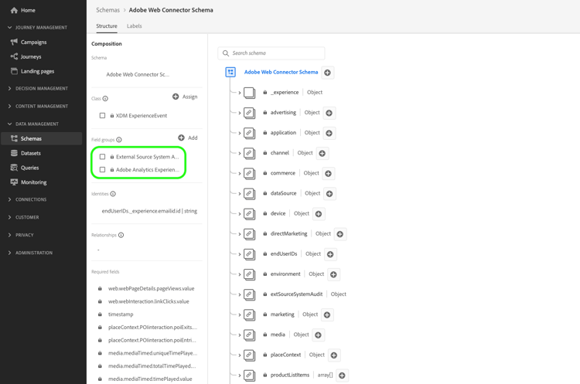Click into the Search schema field
This screenshot has height=384, width=580.
click(x=271, y=53)
